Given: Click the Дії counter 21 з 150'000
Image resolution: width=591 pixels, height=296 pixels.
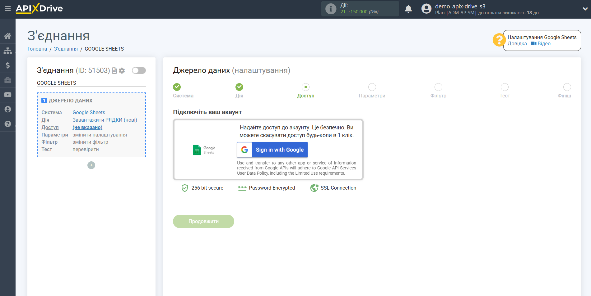Looking at the screenshot, I should tap(359, 12).
